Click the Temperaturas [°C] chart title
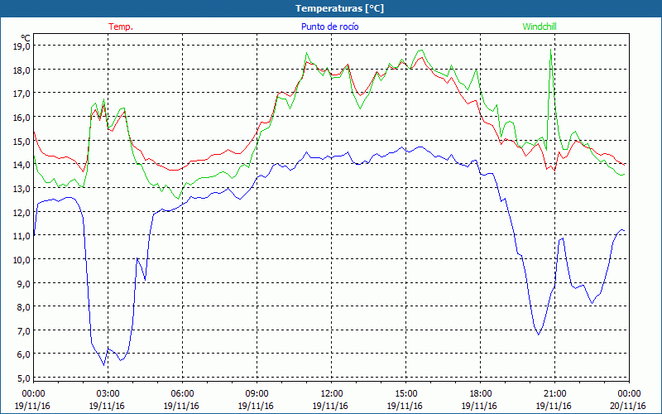Image resolution: width=662 pixels, height=414 pixels. pos(339,8)
